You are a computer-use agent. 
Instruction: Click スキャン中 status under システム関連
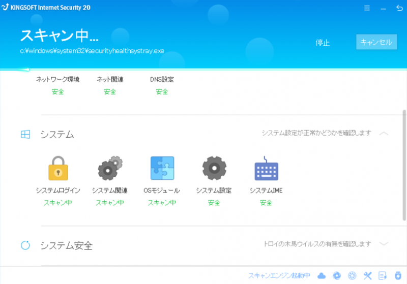pos(110,203)
